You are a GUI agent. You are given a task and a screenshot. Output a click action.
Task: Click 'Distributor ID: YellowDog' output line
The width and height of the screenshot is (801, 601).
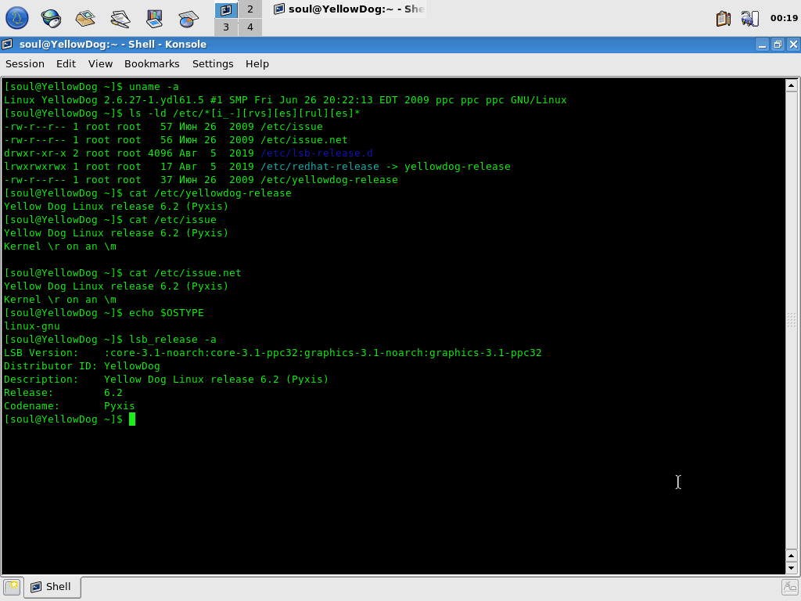point(81,366)
